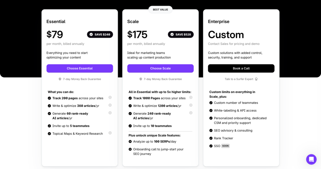Open info icon next to 360 articles/yr
321x169 pixels.
[x=110, y=105]
